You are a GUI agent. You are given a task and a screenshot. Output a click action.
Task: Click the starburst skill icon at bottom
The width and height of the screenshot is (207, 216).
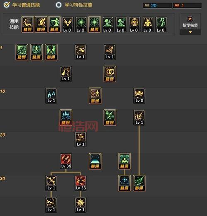(x=81, y=205)
